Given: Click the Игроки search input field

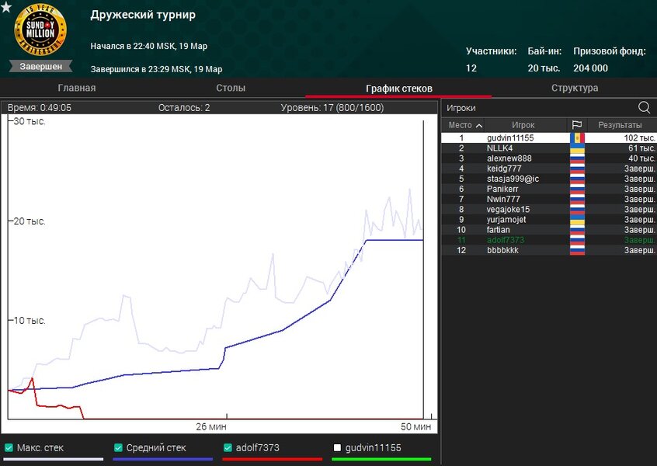Looking at the screenshot, I should (536, 108).
